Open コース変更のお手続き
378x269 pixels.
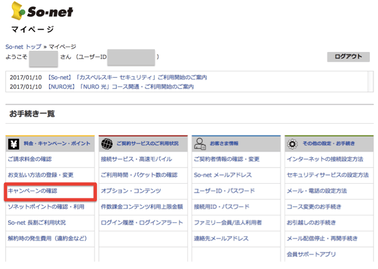click(314, 207)
